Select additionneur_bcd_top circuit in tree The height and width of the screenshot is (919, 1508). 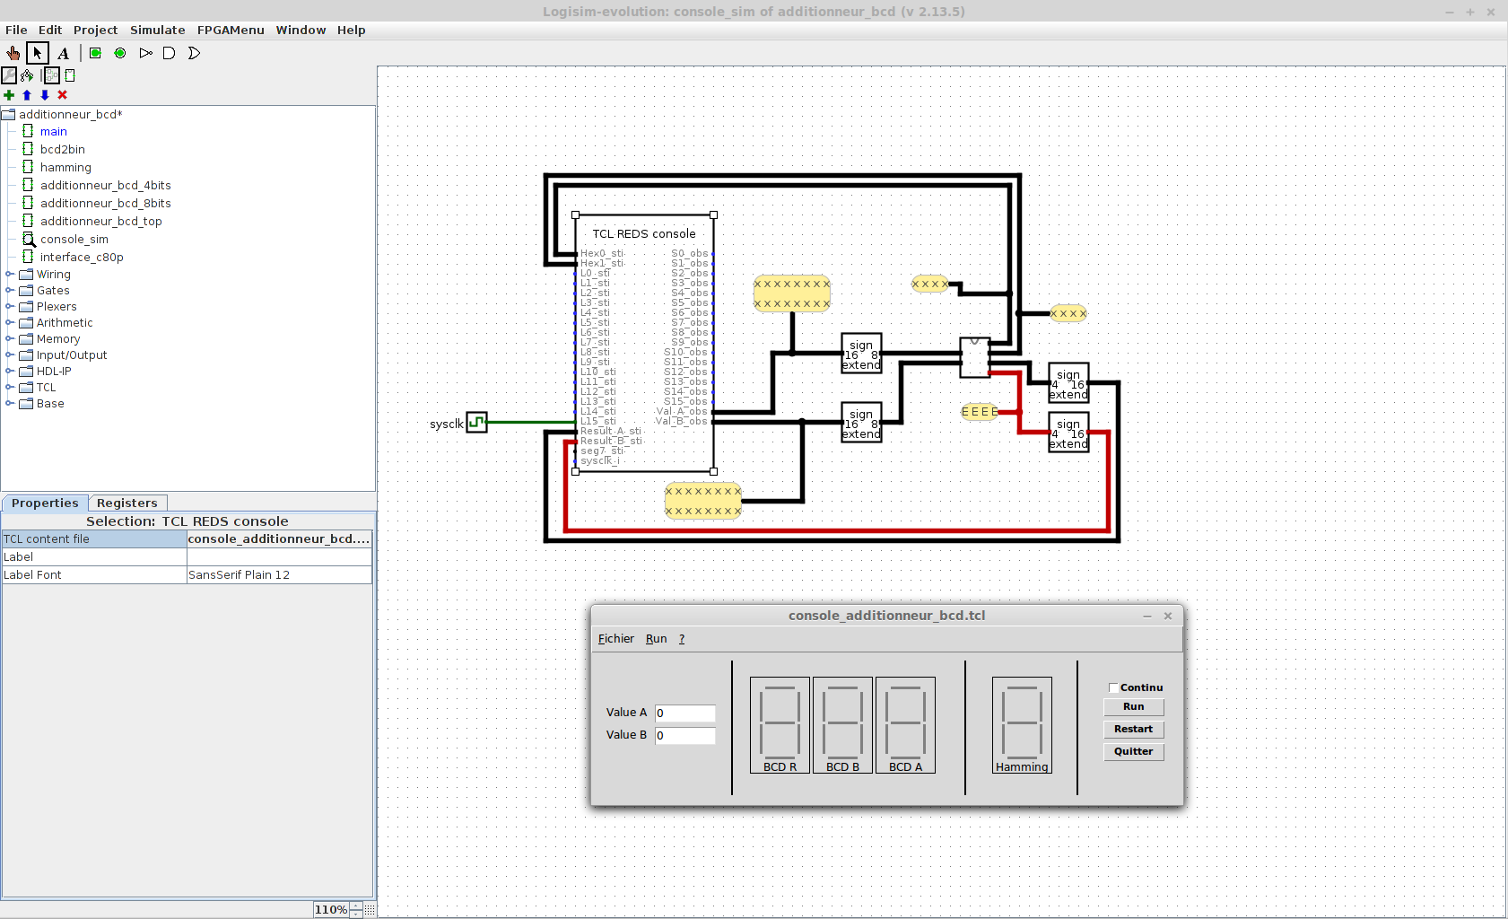[x=100, y=222]
